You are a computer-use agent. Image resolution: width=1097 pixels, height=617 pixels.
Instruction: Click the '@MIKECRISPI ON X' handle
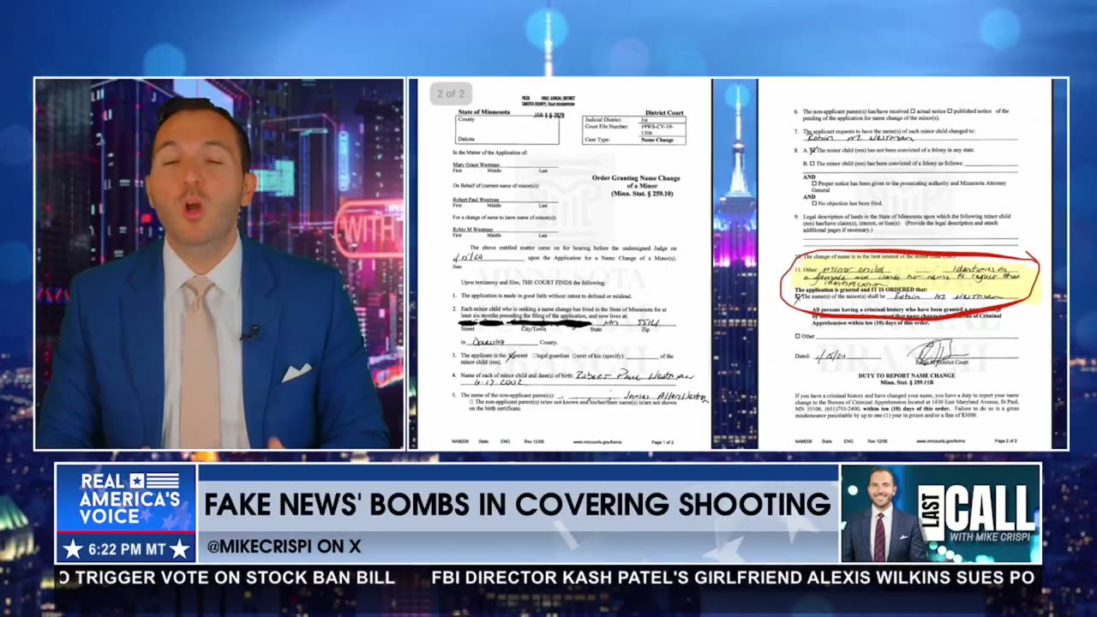coord(283,546)
